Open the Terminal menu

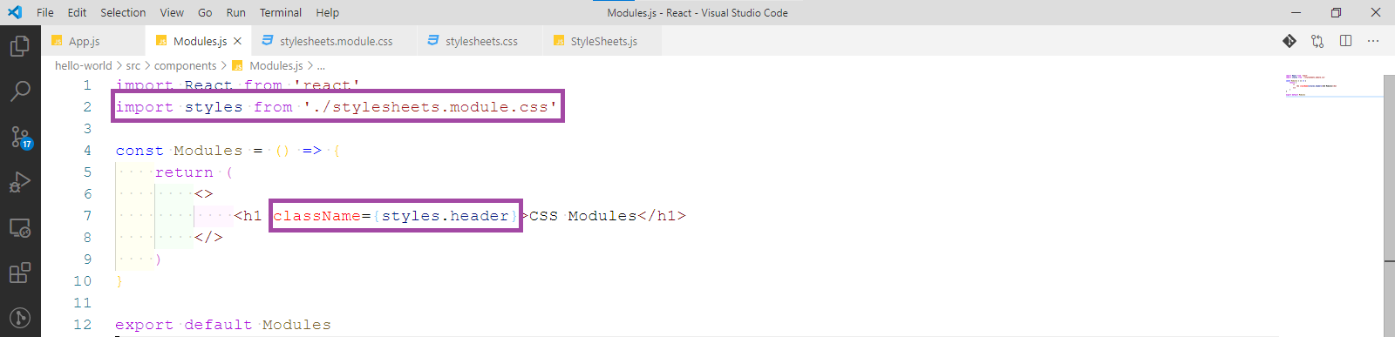[x=281, y=13]
